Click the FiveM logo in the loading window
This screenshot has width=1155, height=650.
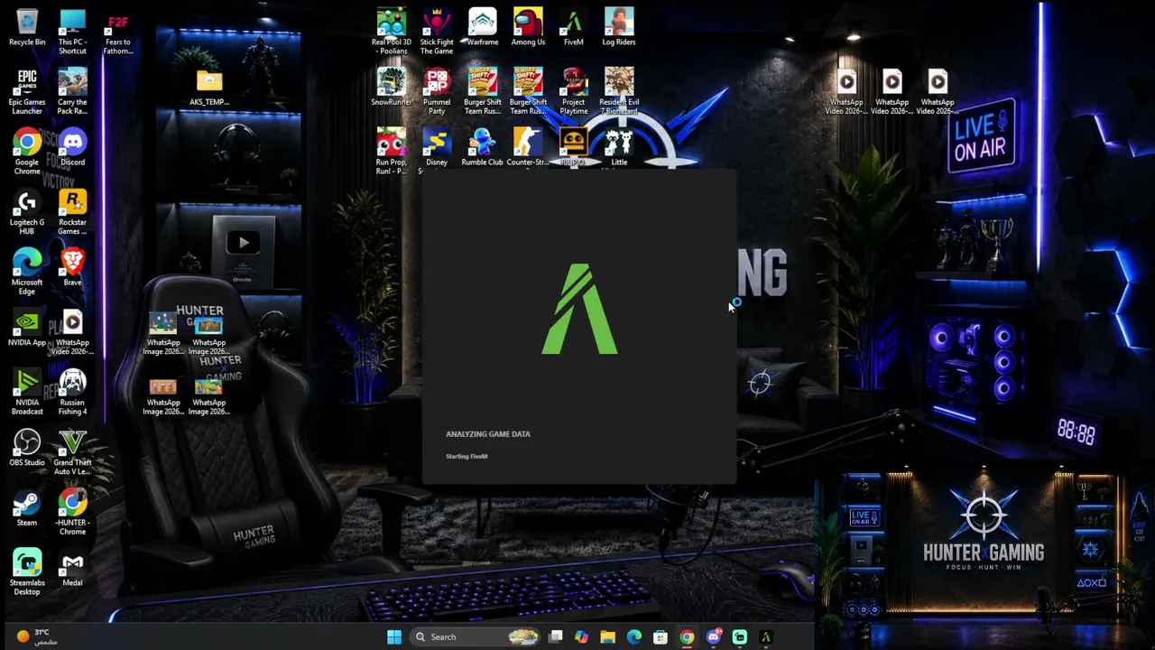pos(579,309)
